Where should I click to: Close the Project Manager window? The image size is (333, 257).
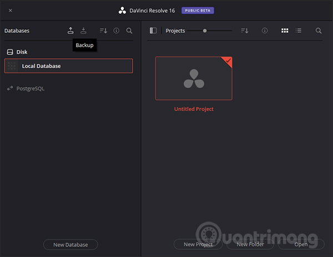pos(11,11)
